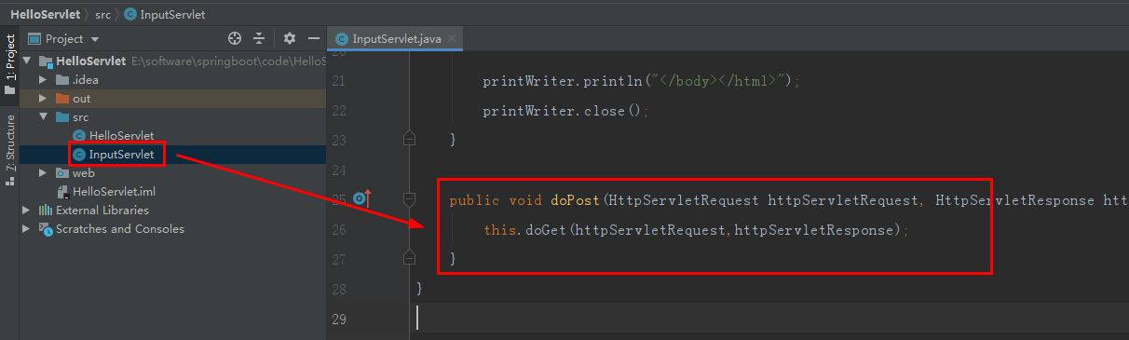1129x340 pixels.
Task: Click the override gutter icon on line 25
Action: pyautogui.click(x=362, y=198)
